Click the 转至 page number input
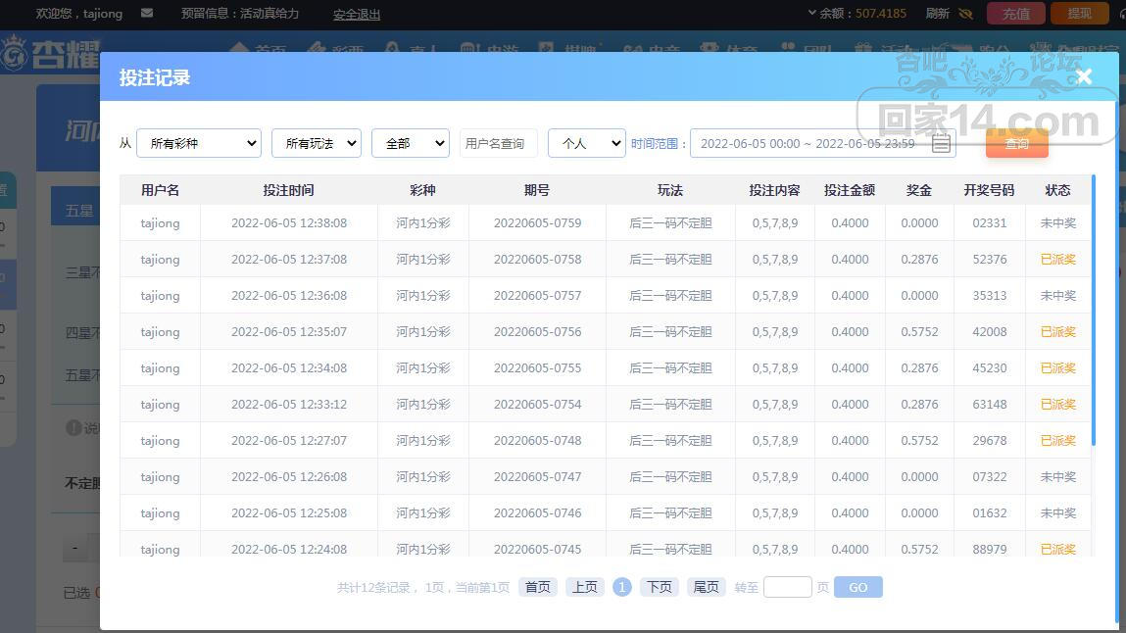 coord(788,587)
